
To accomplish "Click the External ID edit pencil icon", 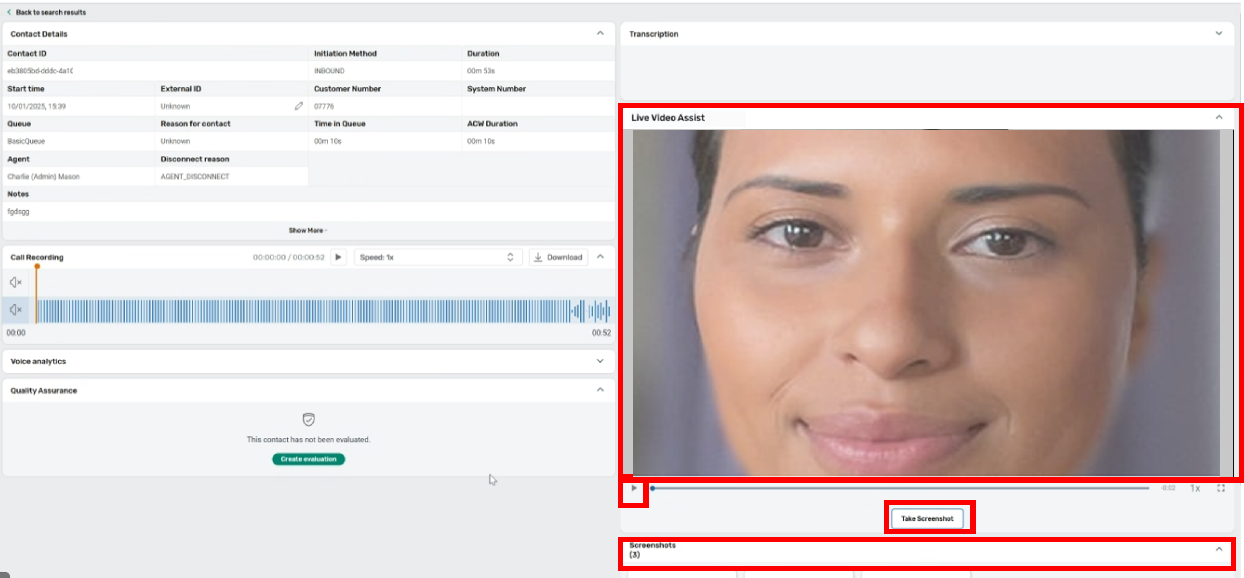I will [x=299, y=106].
